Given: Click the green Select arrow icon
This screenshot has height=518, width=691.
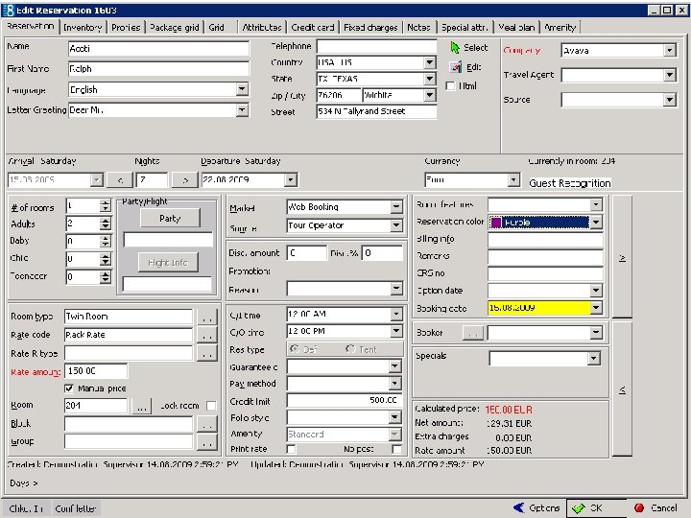Looking at the screenshot, I should point(455,47).
